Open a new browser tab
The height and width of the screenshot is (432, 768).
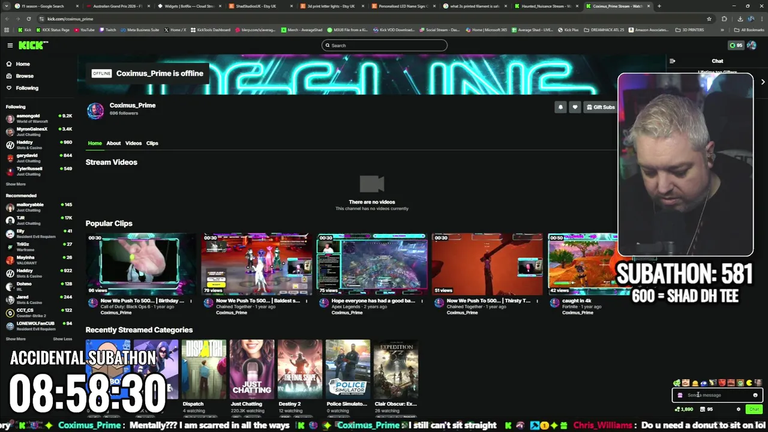[x=659, y=6]
